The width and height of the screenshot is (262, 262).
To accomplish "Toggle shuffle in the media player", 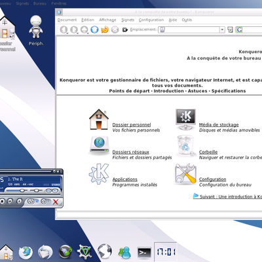I will click(31, 201).
